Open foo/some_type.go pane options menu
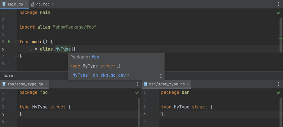Screen dimensions: 283x127 137,84
